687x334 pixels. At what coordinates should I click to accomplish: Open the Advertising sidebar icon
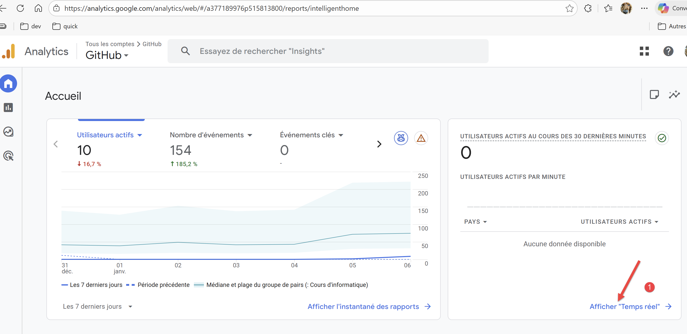coord(8,156)
